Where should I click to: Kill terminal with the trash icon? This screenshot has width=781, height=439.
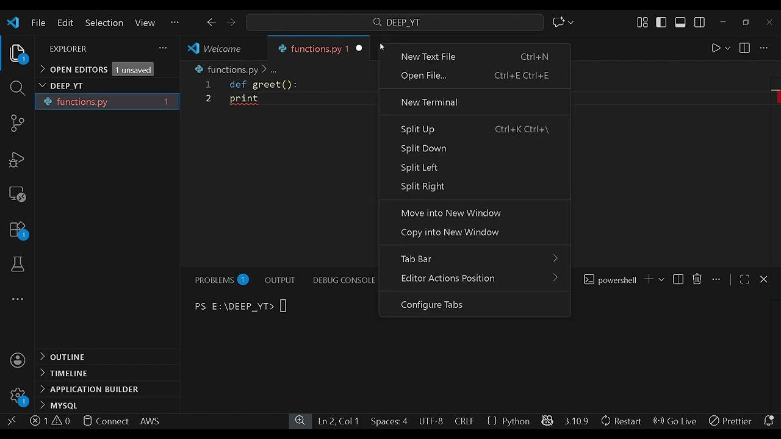pos(697,279)
